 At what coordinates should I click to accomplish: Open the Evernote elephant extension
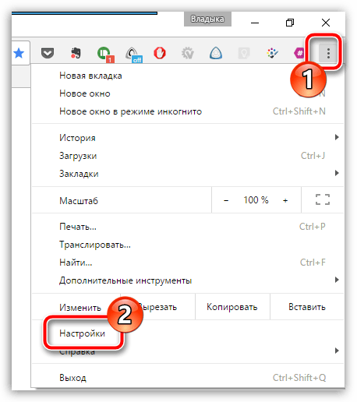pyautogui.click(x=76, y=53)
